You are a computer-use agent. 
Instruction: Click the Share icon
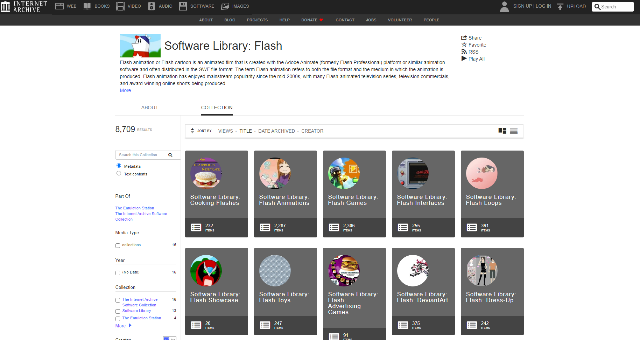pos(464,38)
